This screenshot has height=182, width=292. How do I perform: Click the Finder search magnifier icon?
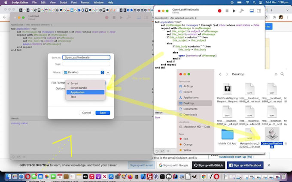tap(282, 74)
